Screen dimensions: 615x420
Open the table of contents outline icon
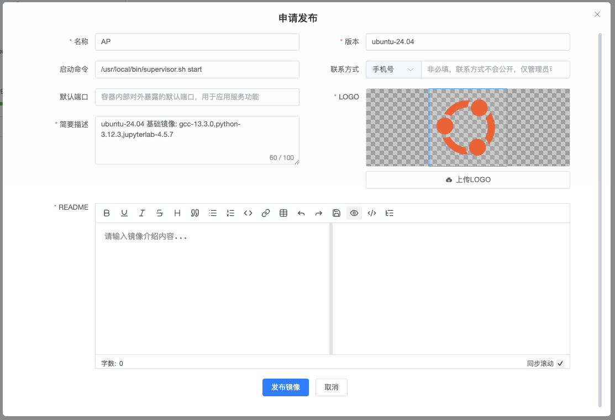pos(390,213)
